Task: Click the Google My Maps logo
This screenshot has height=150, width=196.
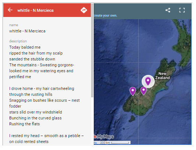Action: point(104,137)
